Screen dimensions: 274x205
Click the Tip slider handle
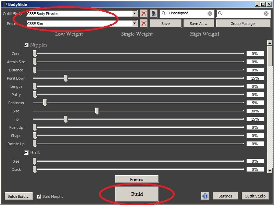66,119
